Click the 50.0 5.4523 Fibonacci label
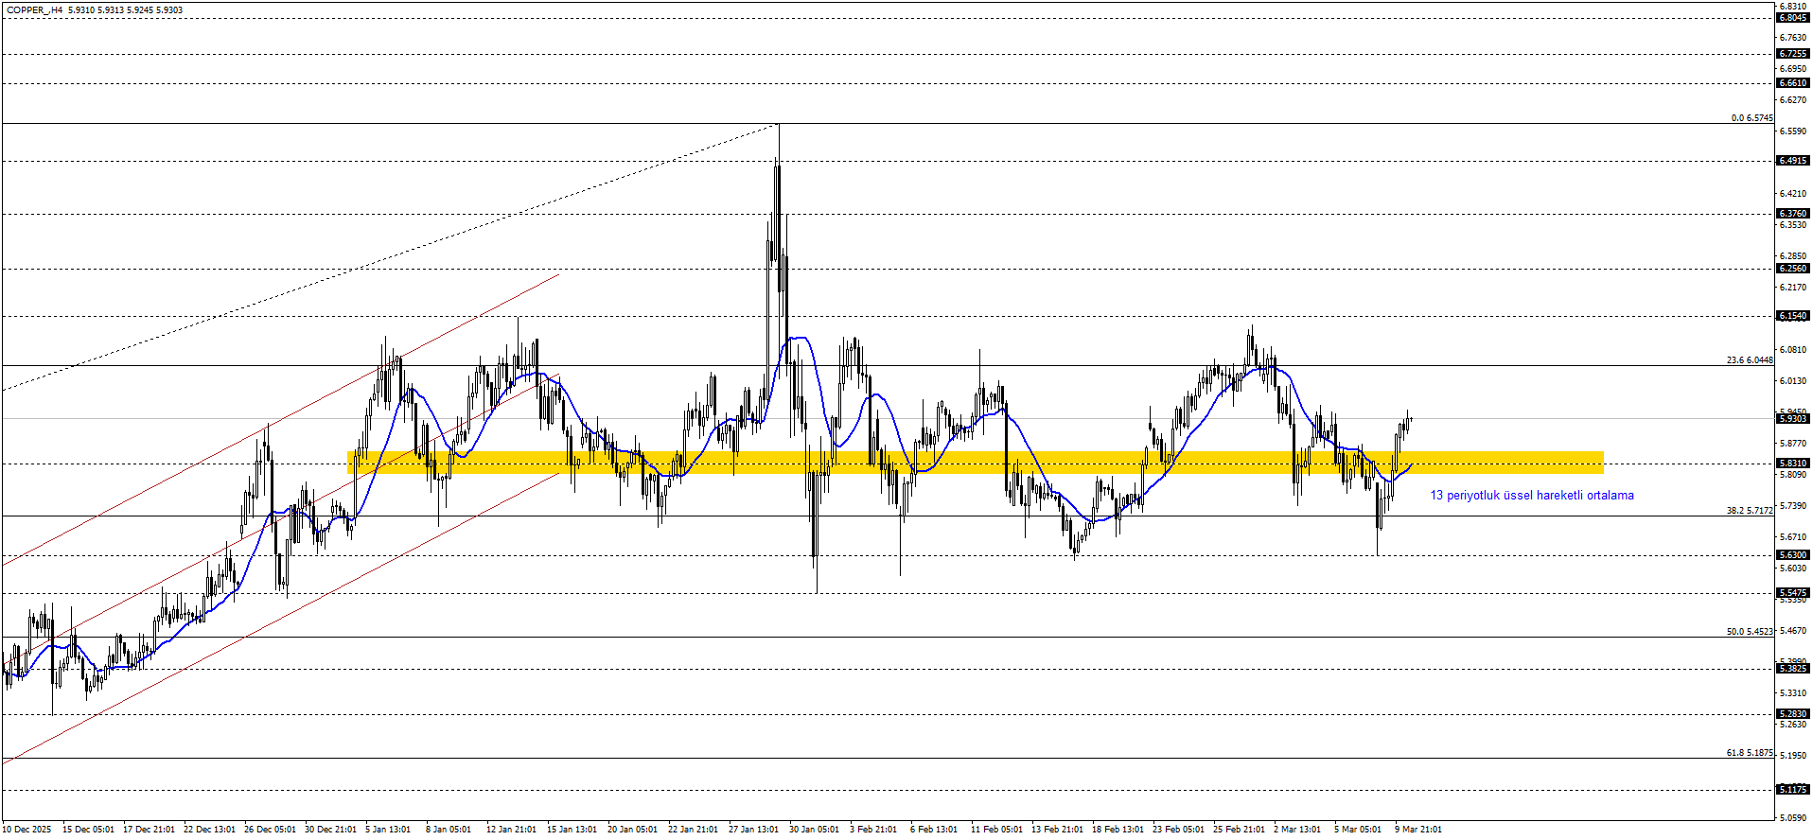The height and width of the screenshot is (840, 1813). click(1750, 632)
